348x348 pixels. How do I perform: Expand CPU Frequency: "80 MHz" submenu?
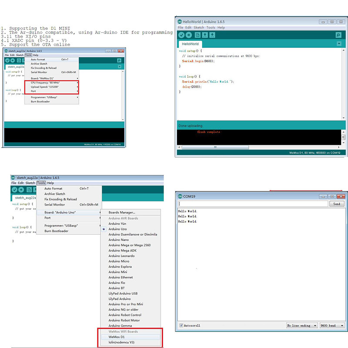click(51, 83)
